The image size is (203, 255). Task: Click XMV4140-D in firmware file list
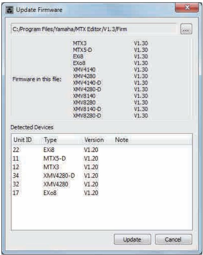(87, 83)
